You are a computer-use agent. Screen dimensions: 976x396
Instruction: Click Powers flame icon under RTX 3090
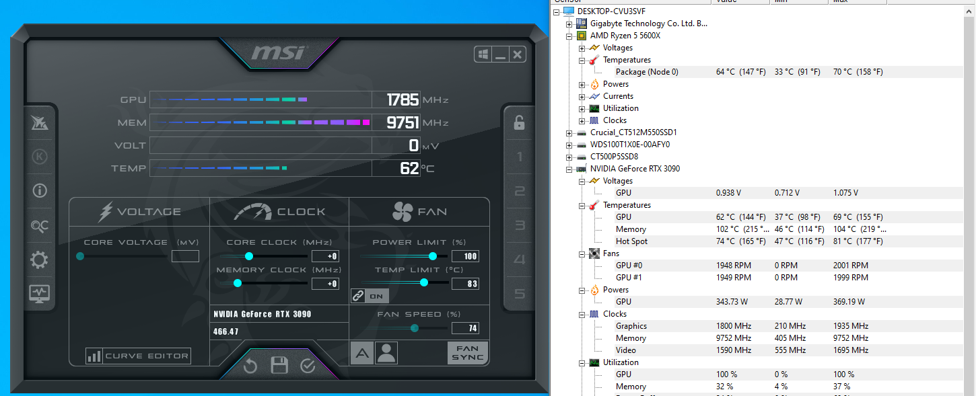594,290
